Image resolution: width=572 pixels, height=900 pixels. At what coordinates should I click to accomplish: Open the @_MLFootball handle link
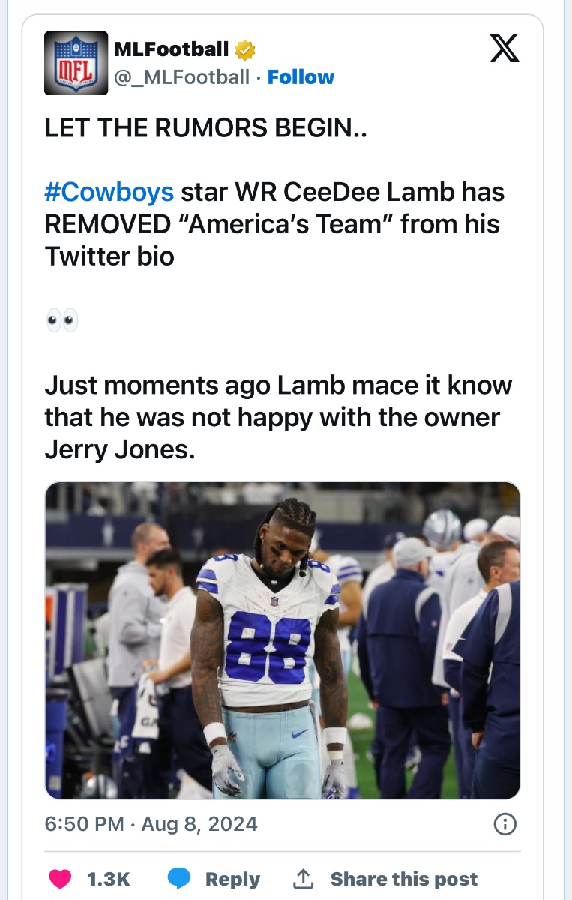point(181,77)
